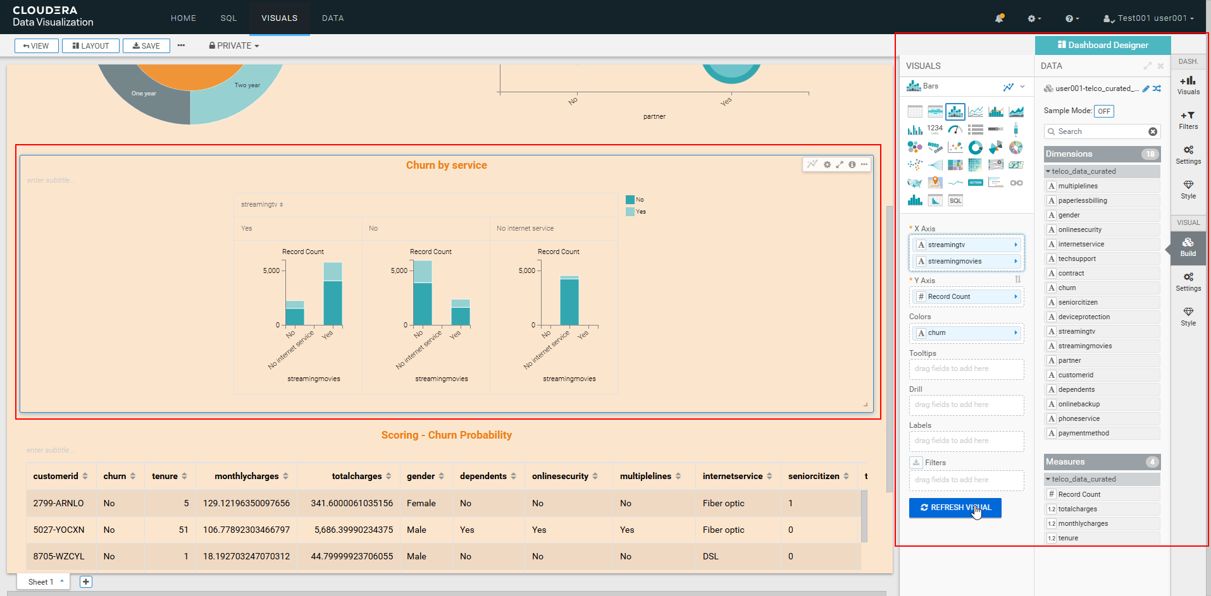1211x596 pixels.
Task: Pick the Areas chart visual type
Action: tap(1016, 112)
